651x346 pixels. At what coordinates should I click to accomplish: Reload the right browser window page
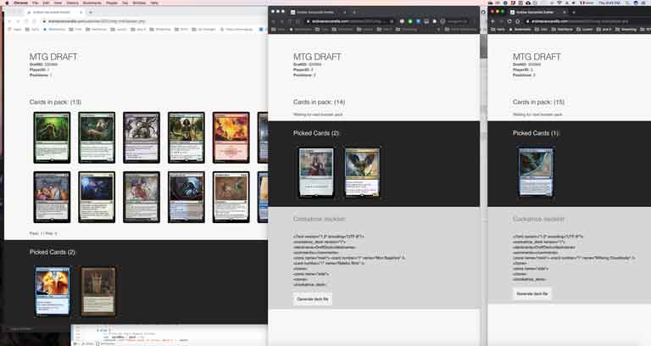(509, 21)
